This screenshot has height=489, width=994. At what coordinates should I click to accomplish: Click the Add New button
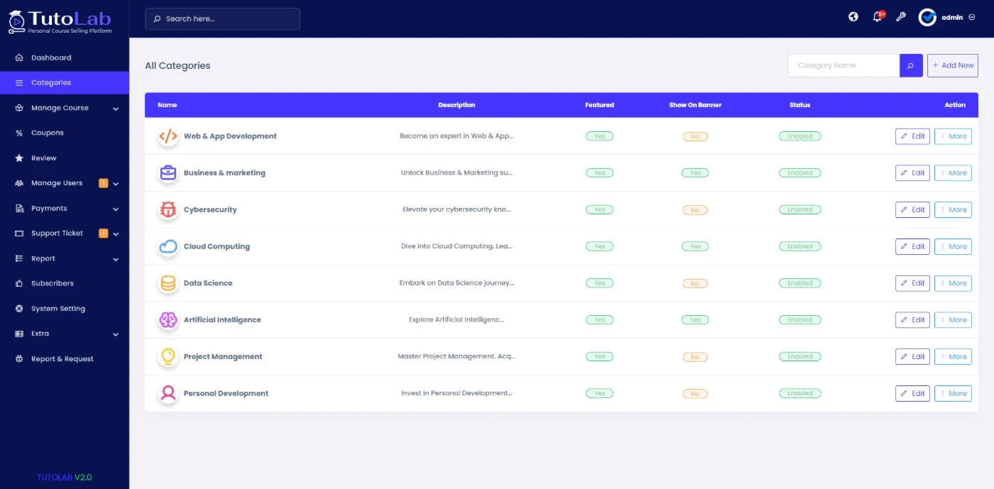pyautogui.click(x=952, y=65)
